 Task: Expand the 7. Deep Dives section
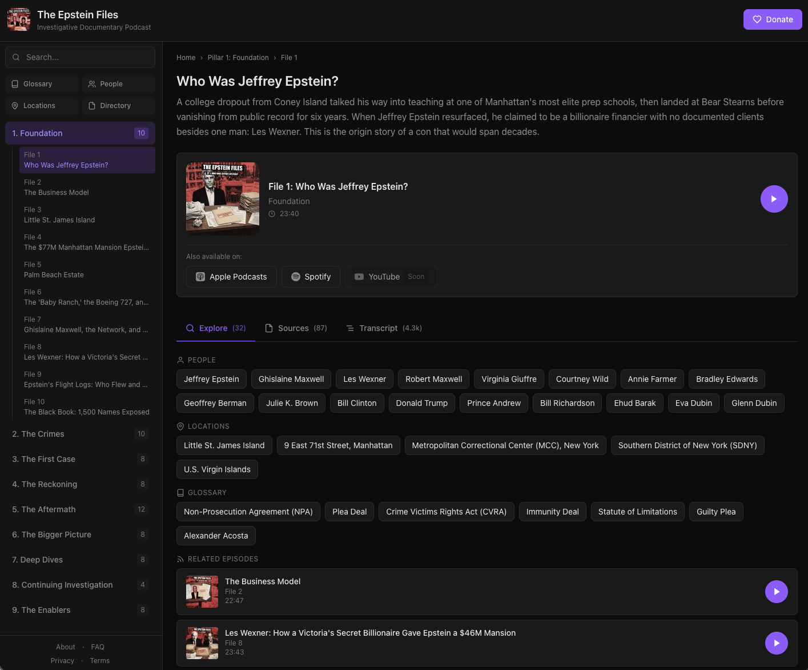click(80, 560)
